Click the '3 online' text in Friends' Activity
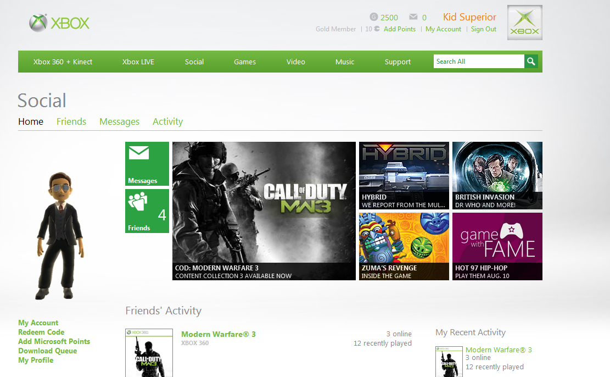This screenshot has height=377, width=610. click(399, 334)
